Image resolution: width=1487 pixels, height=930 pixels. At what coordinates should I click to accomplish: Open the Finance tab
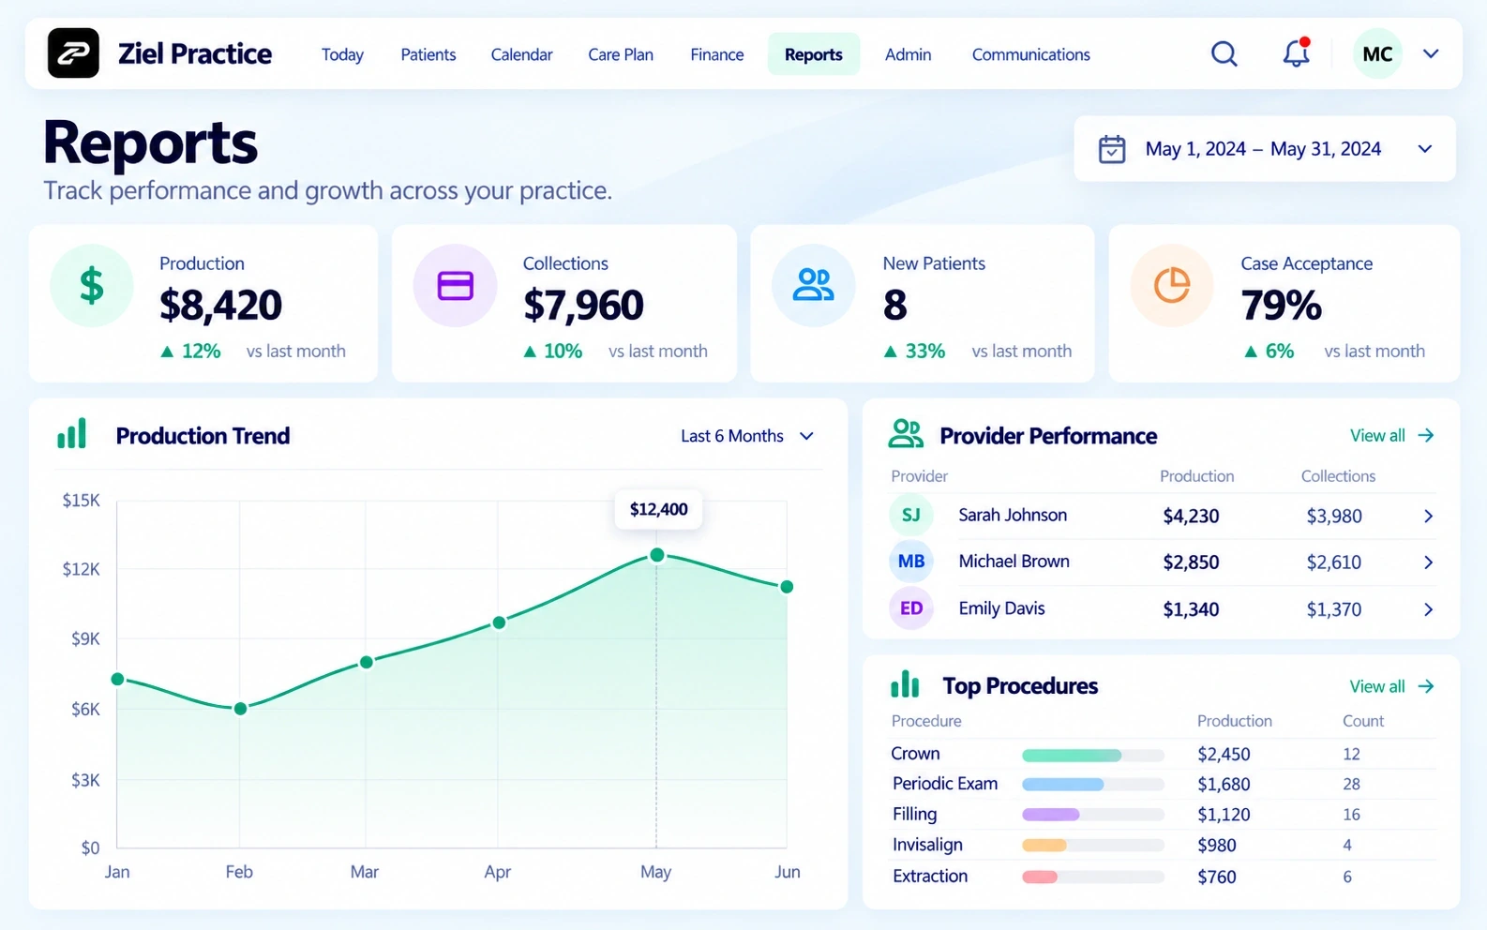(717, 54)
